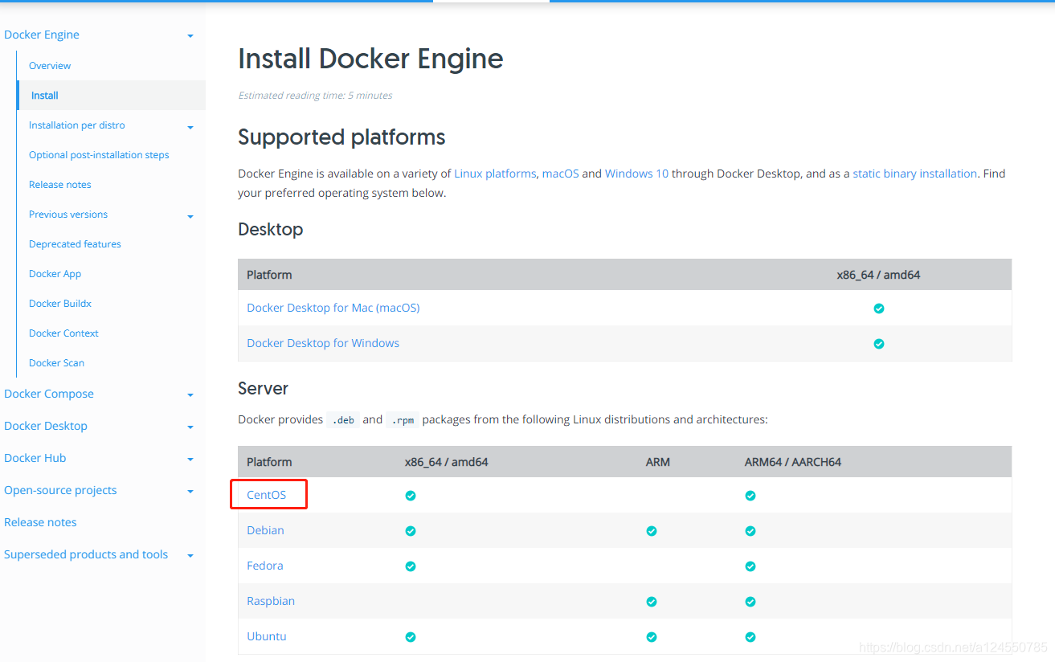Open the Docker Desktop top-level section
This screenshot has height=662, width=1055.
click(46, 426)
